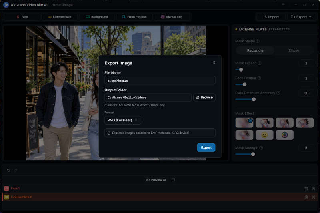Show Plate Detection Accuracy help icon
320x213 pixels.
pyautogui.click(x=278, y=93)
